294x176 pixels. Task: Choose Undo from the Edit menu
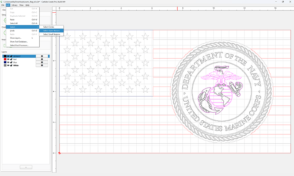coord(23,31)
